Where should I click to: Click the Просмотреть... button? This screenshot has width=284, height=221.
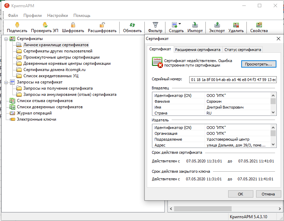coord(258,64)
